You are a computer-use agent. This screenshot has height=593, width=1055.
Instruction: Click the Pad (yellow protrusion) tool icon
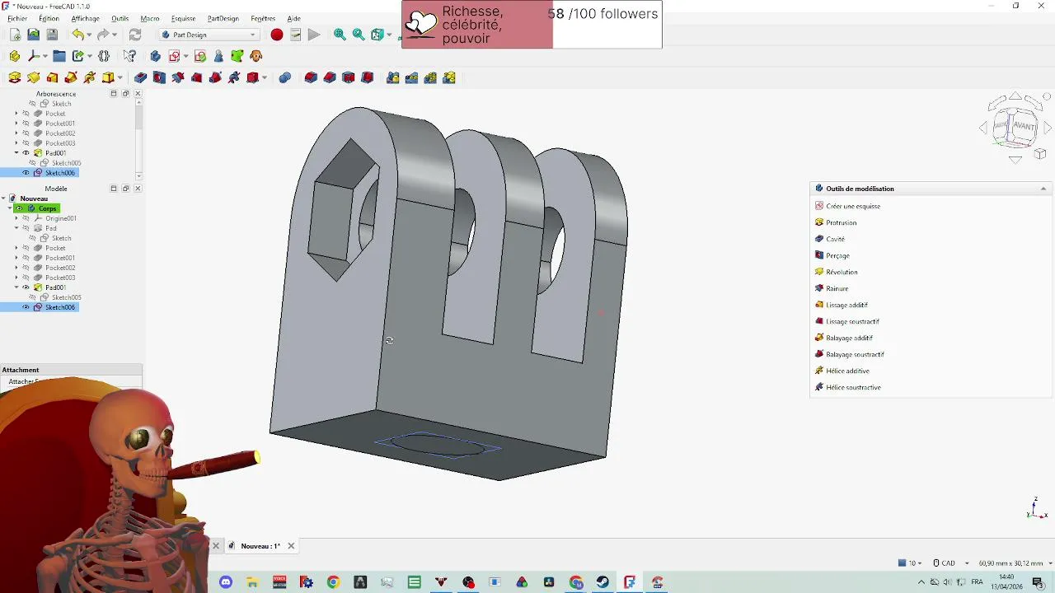pos(15,77)
